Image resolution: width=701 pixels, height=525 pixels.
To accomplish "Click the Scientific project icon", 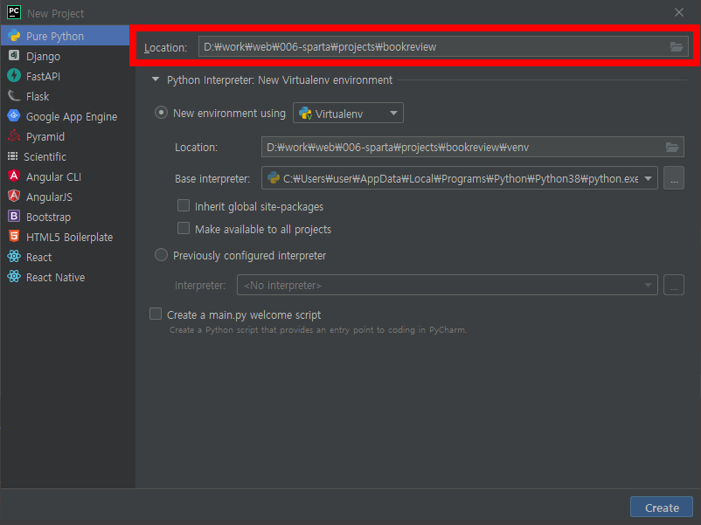I will point(12,156).
